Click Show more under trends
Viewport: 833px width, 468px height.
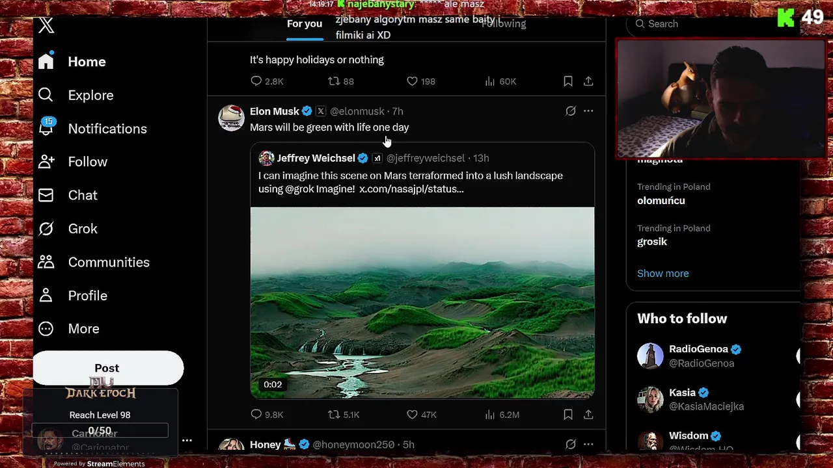coord(663,274)
